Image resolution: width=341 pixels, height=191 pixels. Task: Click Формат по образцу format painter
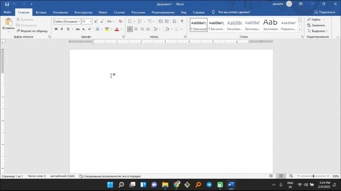point(32,31)
